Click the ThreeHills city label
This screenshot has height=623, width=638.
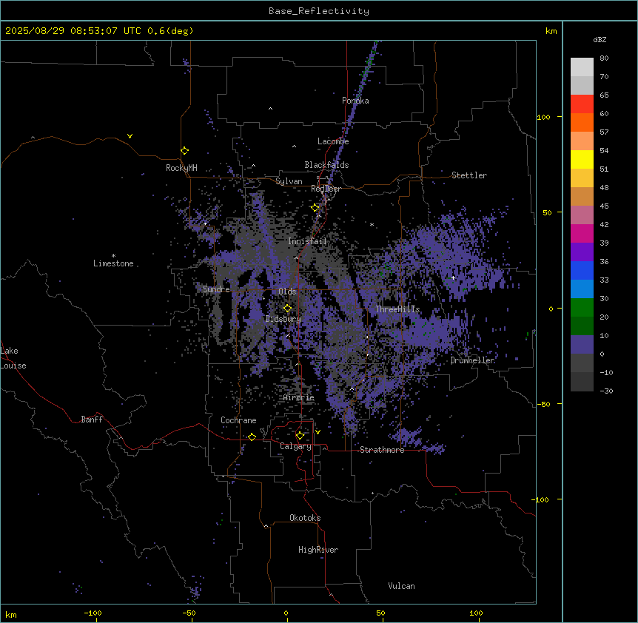click(398, 309)
